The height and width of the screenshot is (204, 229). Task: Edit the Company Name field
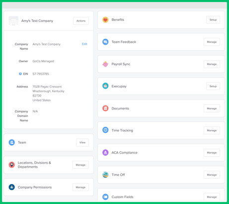coord(84,44)
